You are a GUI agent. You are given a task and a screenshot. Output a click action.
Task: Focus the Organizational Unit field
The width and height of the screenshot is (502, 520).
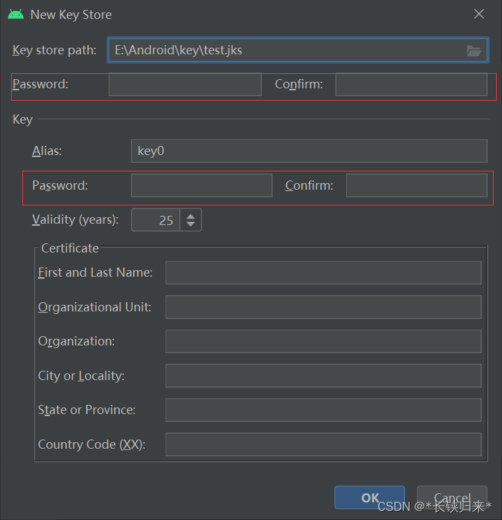(323, 307)
